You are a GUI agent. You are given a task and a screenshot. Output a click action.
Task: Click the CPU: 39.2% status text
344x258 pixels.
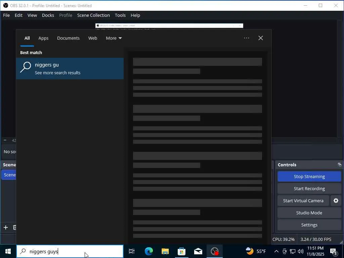pyautogui.click(x=284, y=239)
